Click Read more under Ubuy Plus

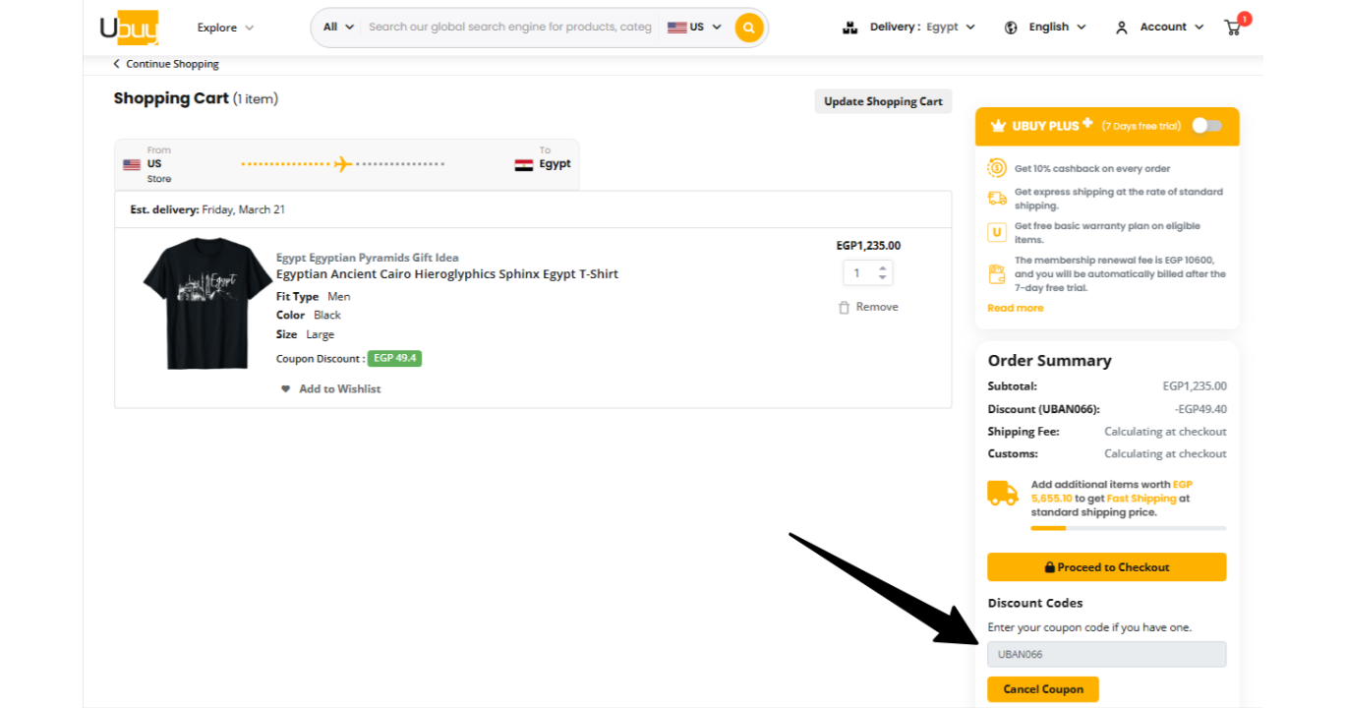1016,308
